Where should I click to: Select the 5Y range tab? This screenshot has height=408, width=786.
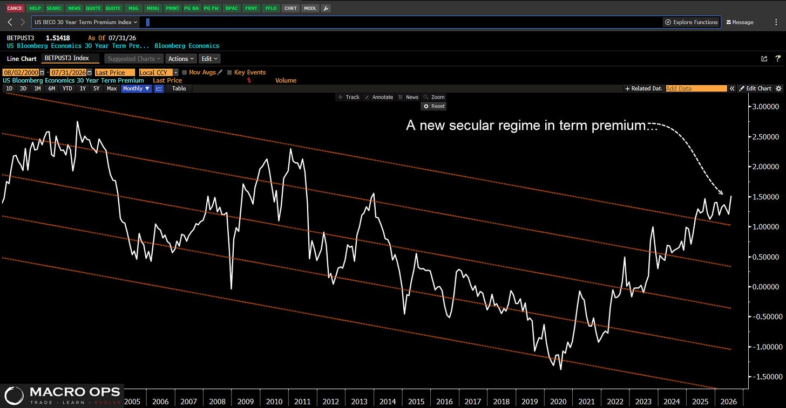click(96, 88)
